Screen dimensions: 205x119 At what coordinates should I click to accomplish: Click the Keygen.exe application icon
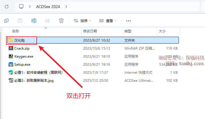click(11, 56)
